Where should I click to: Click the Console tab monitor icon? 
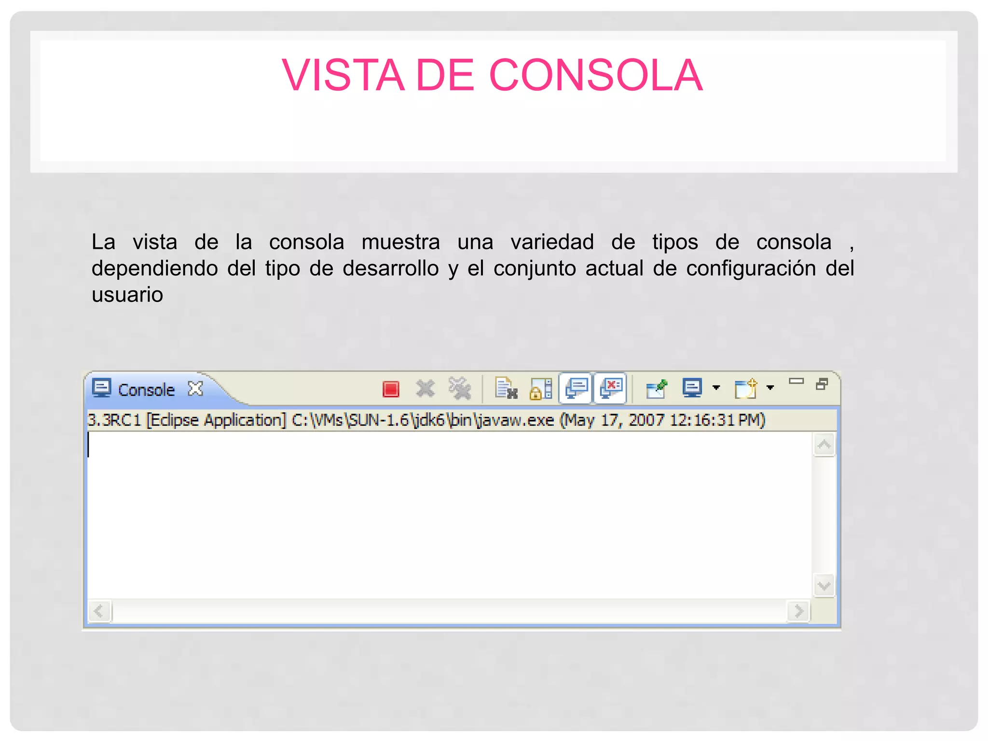coord(102,388)
